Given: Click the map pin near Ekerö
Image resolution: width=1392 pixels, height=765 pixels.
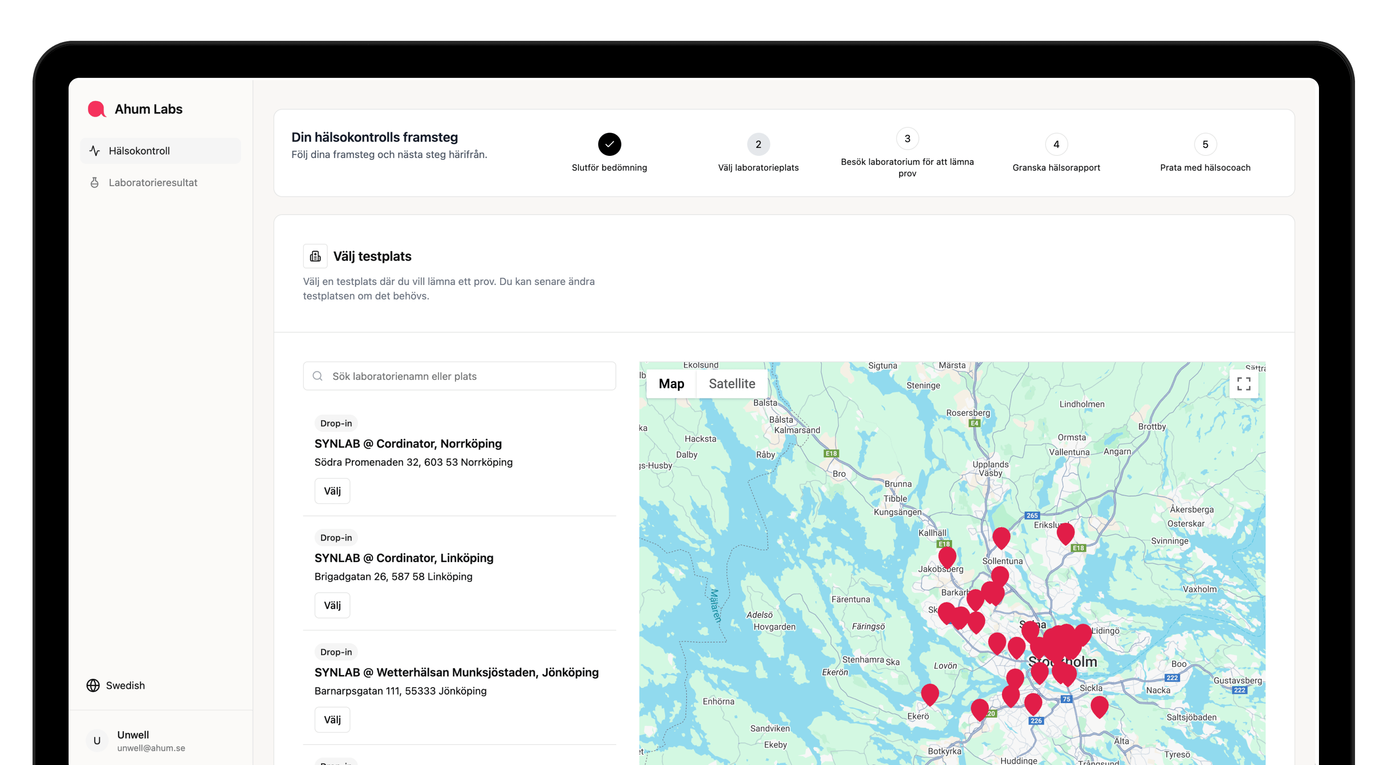Looking at the screenshot, I should (x=930, y=694).
